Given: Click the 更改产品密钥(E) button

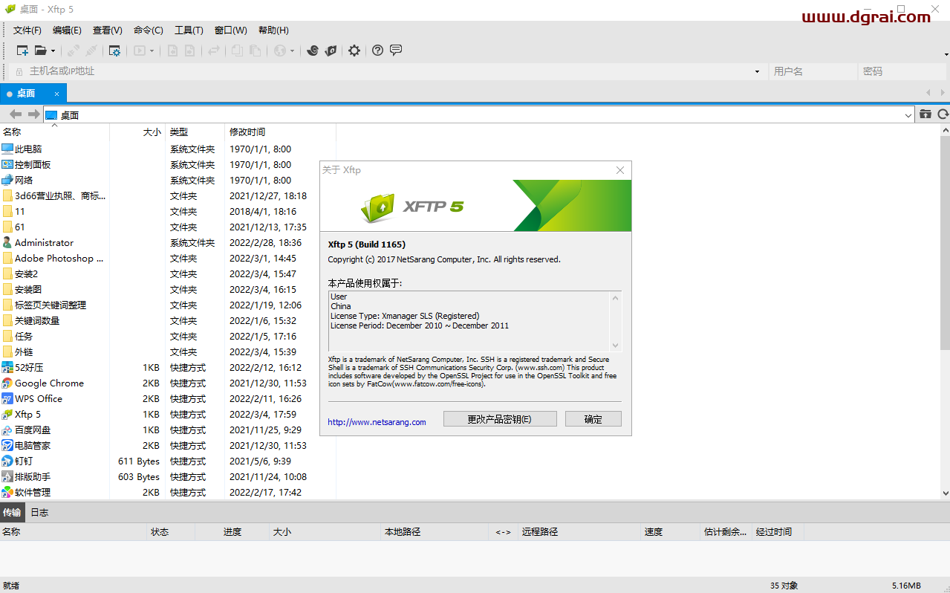Looking at the screenshot, I should click(x=500, y=419).
